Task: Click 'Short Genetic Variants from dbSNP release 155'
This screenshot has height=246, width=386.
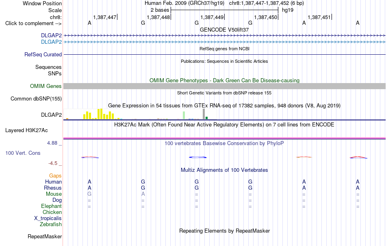Action: [x=224, y=93]
